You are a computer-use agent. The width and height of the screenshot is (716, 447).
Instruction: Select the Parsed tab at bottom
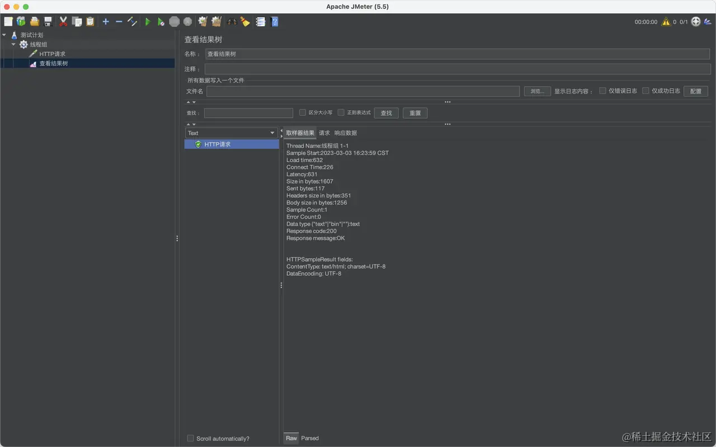(310, 438)
